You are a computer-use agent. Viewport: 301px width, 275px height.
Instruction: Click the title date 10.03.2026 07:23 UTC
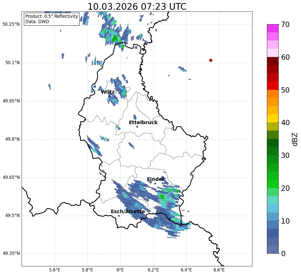coord(137,7)
